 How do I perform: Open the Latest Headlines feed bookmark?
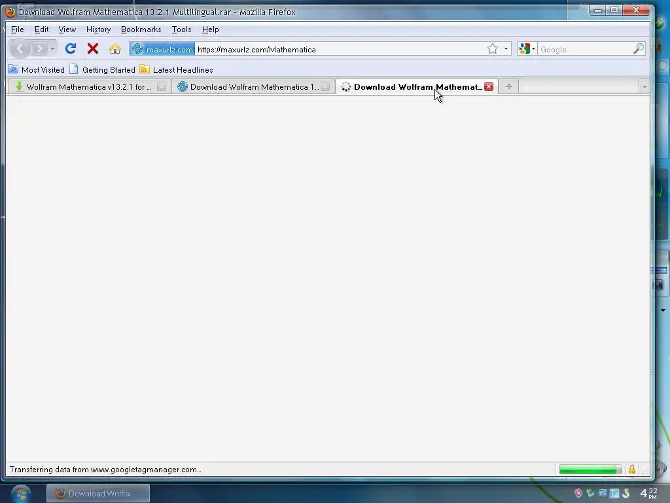tap(177, 69)
